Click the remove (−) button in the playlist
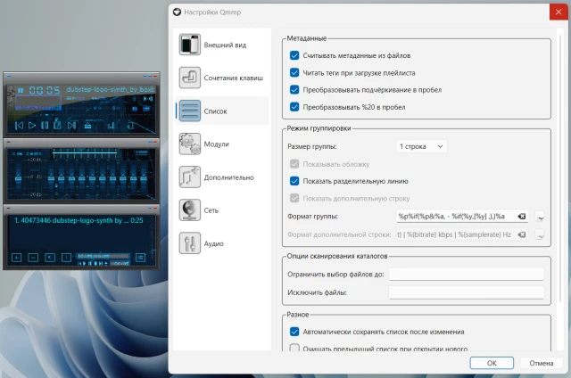This screenshot has height=378, width=571. click(33, 258)
